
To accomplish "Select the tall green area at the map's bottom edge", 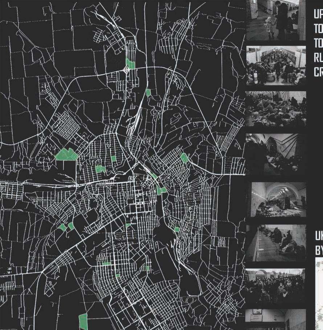I will tap(83, 322).
